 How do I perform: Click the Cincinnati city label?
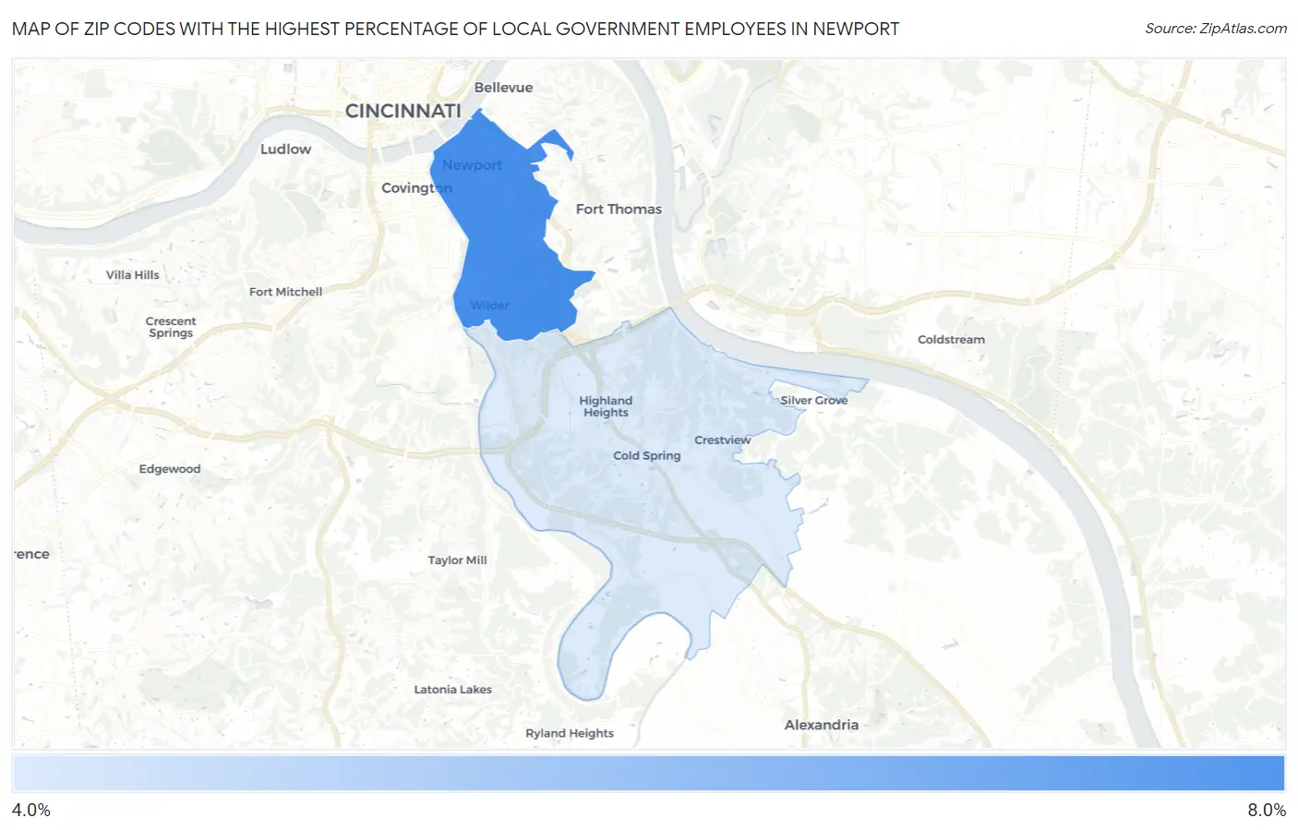pos(403,111)
